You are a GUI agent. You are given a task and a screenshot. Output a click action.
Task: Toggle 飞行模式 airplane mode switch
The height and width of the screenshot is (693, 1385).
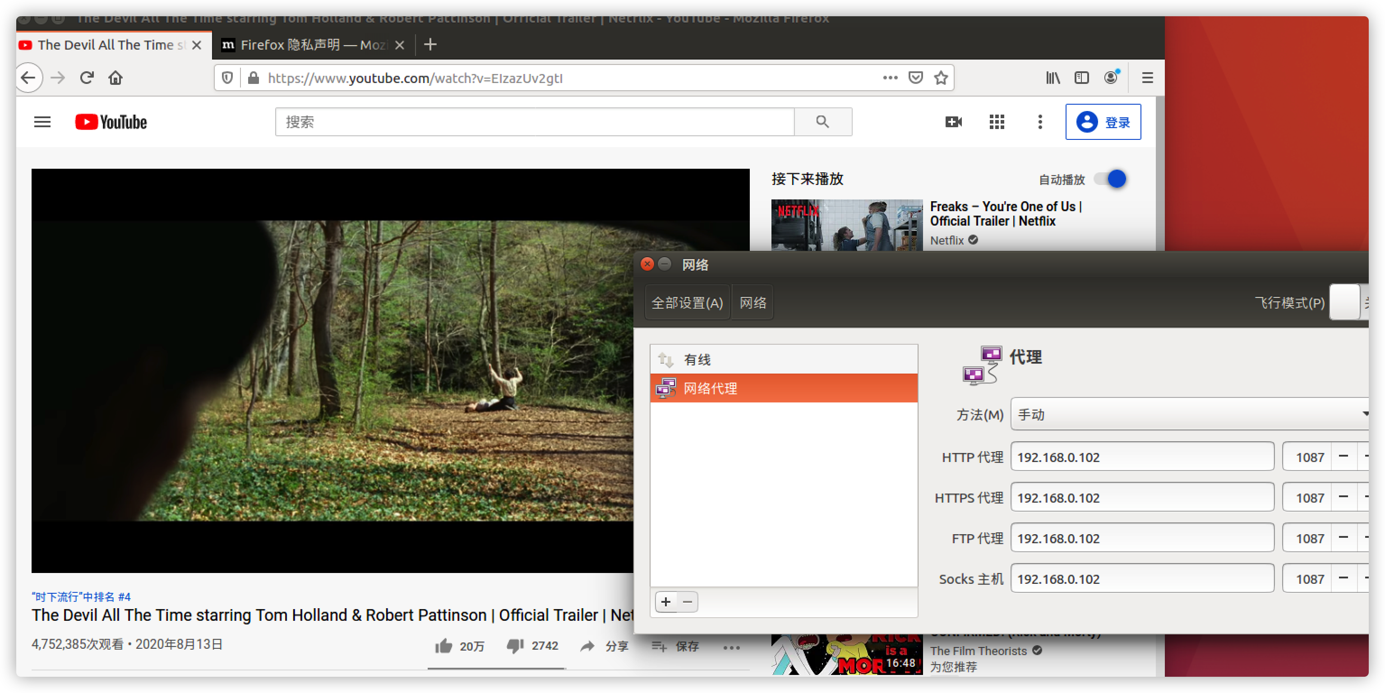click(1349, 302)
